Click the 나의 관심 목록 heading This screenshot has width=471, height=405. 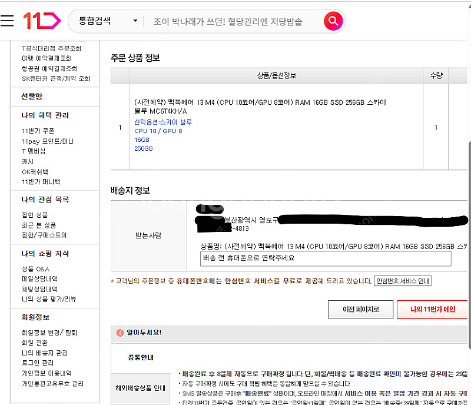[x=45, y=200]
